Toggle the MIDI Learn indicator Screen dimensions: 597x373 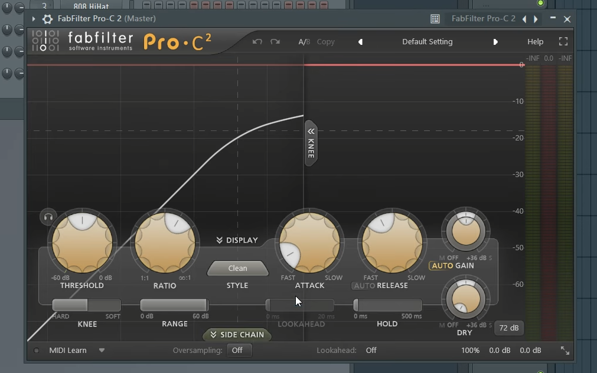point(36,351)
